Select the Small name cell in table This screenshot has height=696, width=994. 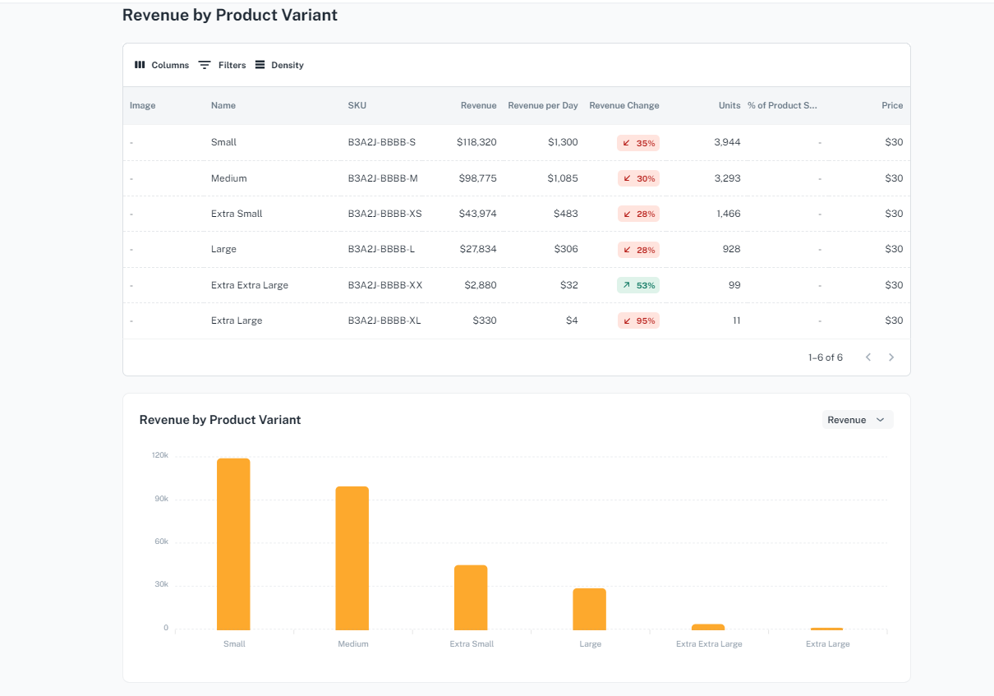(223, 142)
